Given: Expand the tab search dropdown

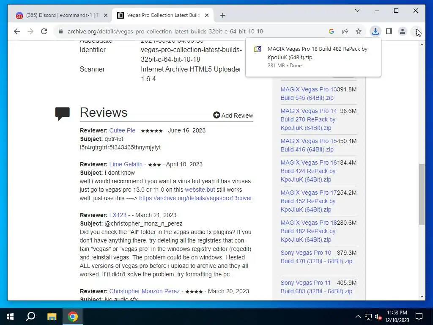Looking at the screenshot, I should point(357,11).
